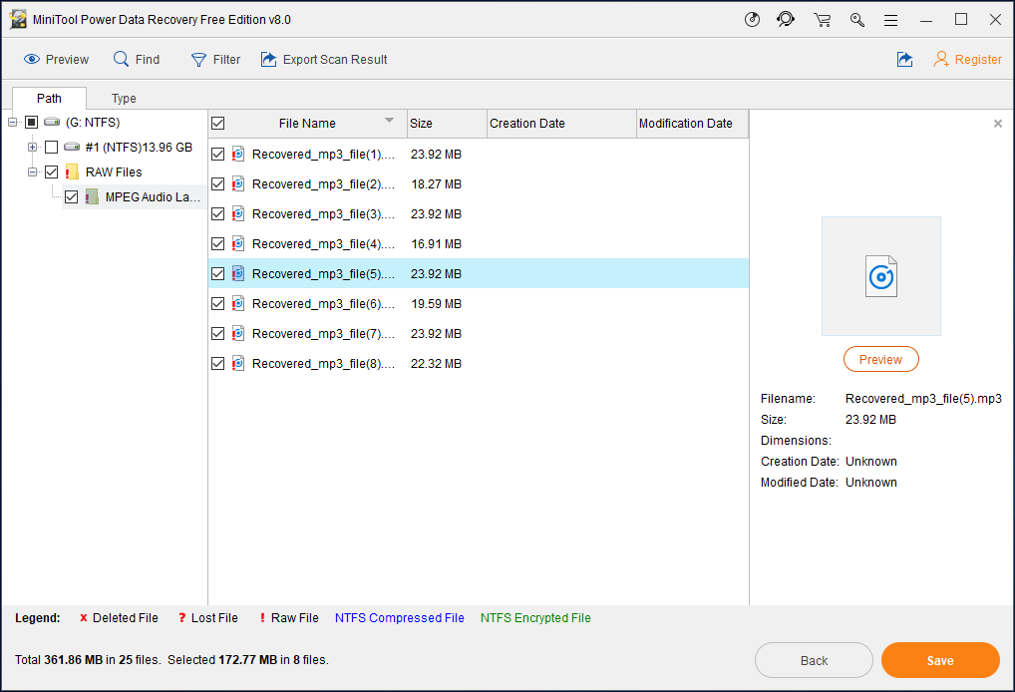Click the orange Preview button
Screen dimensions: 1015x692
click(x=880, y=359)
